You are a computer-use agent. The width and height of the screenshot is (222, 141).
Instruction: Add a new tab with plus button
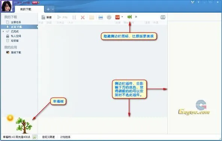48,9
